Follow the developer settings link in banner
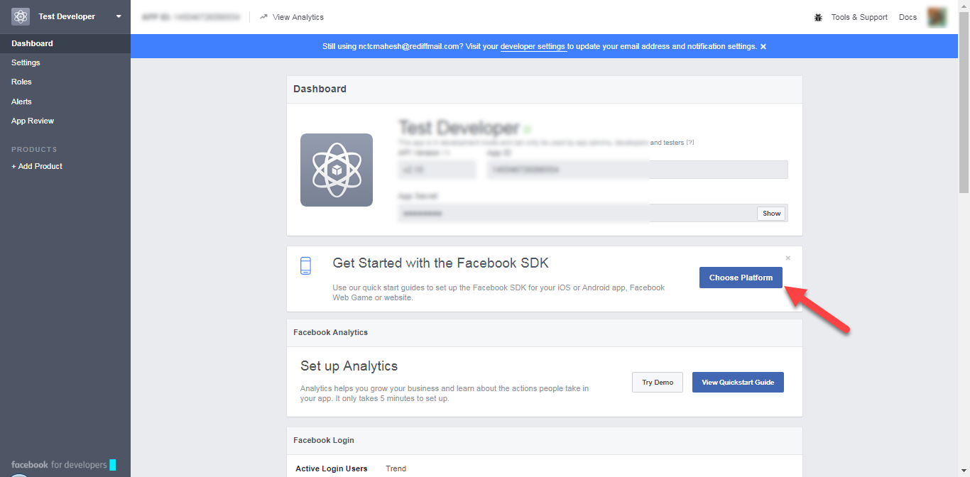The width and height of the screenshot is (970, 477). 533,46
